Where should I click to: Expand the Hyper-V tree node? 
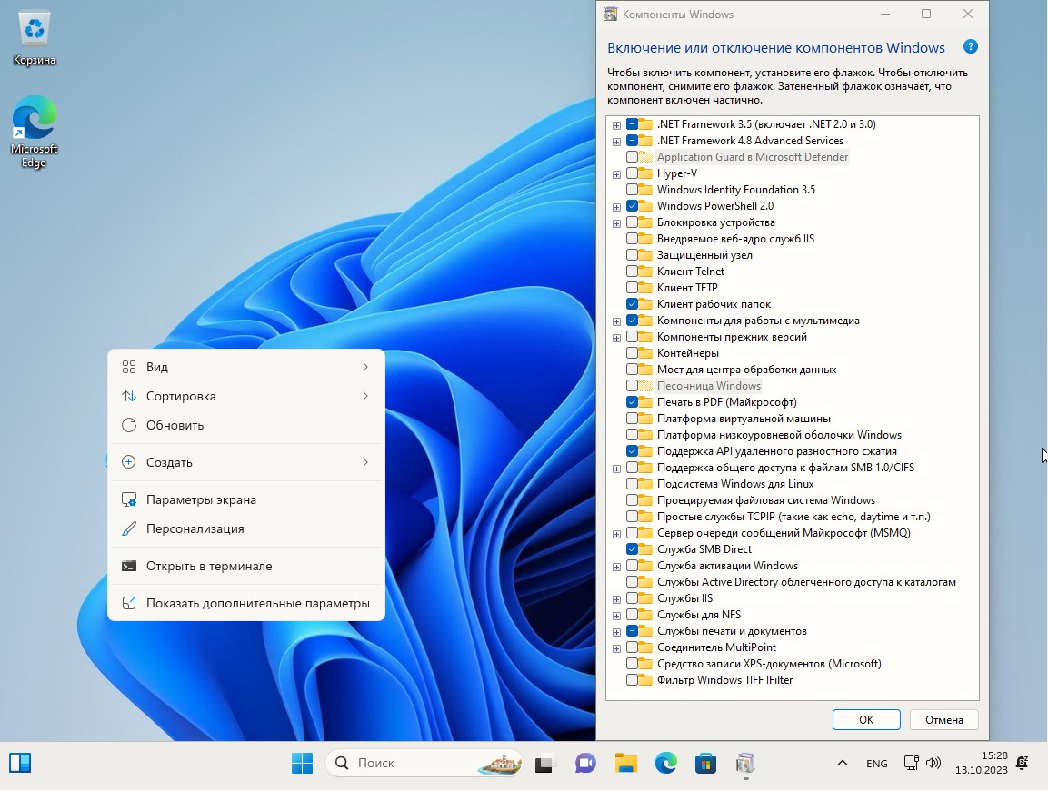click(x=616, y=174)
